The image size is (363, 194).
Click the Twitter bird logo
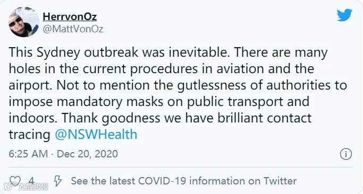click(344, 15)
